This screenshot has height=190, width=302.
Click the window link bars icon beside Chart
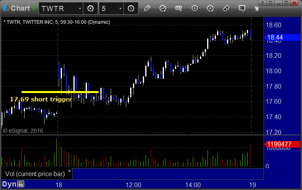6,8
